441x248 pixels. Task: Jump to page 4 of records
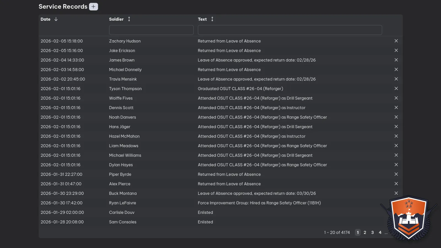coord(380,233)
